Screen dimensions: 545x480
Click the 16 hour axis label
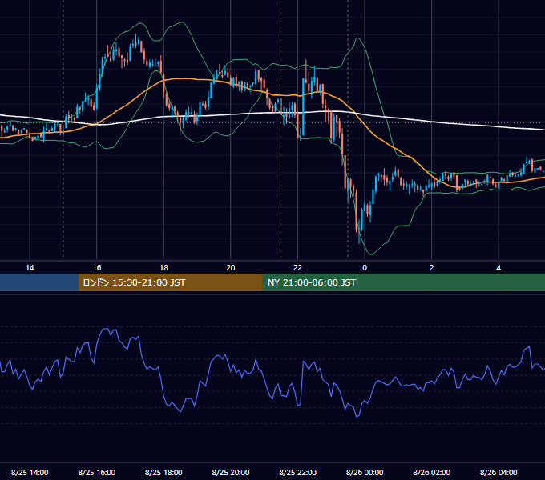(x=97, y=268)
